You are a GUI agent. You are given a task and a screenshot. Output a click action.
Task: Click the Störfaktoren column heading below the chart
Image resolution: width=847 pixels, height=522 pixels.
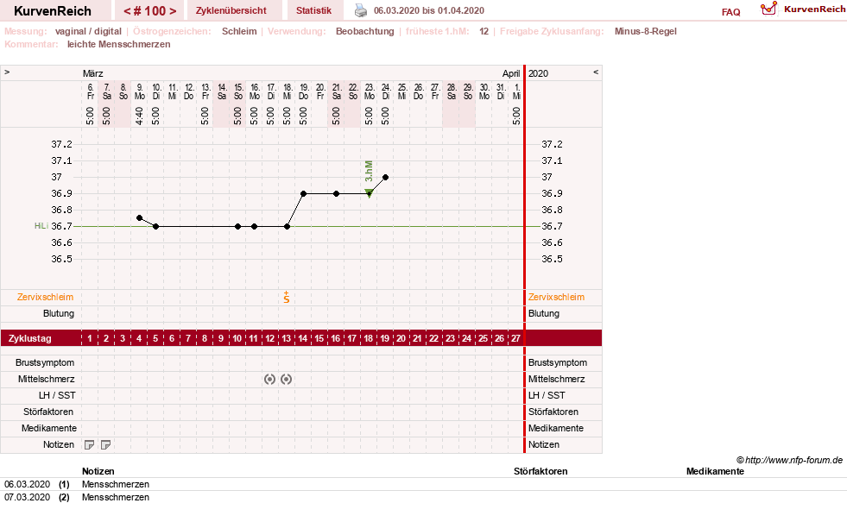540,471
